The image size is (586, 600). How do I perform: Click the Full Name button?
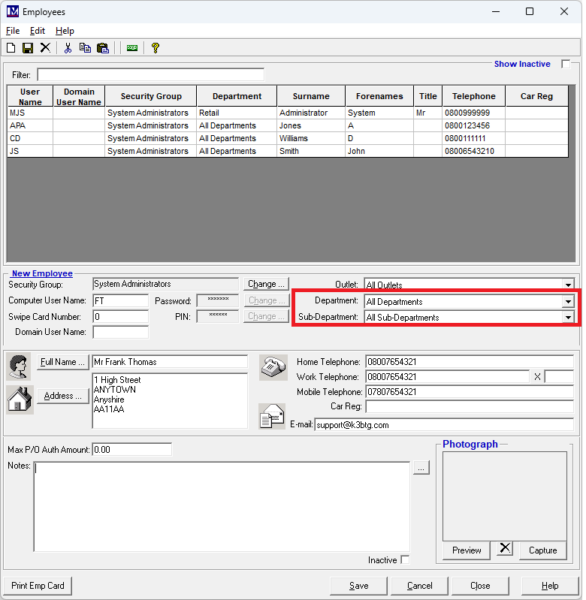click(63, 362)
